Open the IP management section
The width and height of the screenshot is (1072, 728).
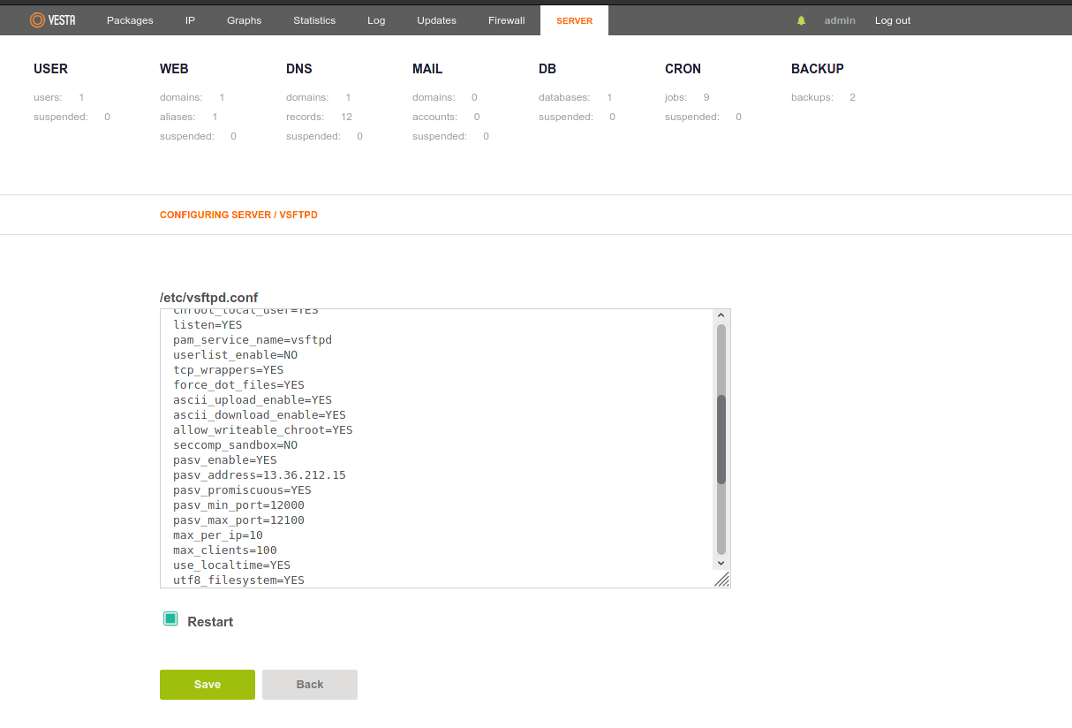click(x=190, y=19)
